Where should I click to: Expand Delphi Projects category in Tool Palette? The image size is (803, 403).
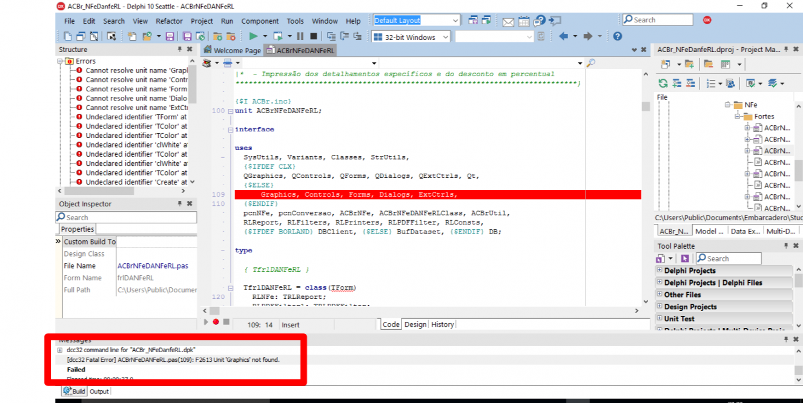[660, 270]
